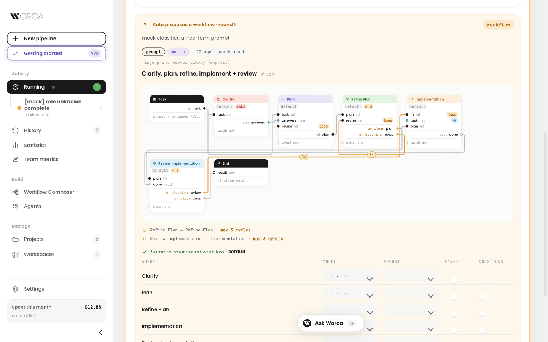
Task: Go to History in sidebar
Action: tap(56, 131)
